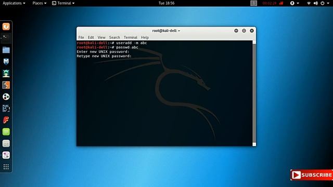The height and width of the screenshot is (187, 333).
Task: Click the workspace indicator in top bar
Action: (253, 3)
